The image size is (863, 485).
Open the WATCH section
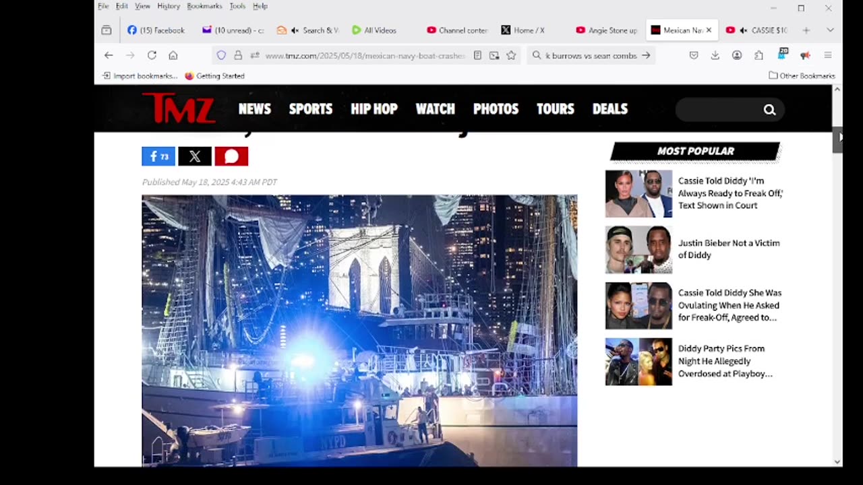[x=436, y=109]
